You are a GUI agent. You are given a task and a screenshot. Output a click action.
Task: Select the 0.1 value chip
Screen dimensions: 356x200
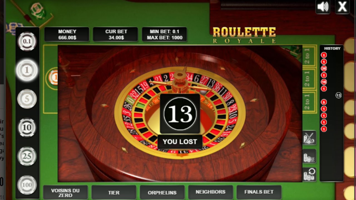point(27,42)
